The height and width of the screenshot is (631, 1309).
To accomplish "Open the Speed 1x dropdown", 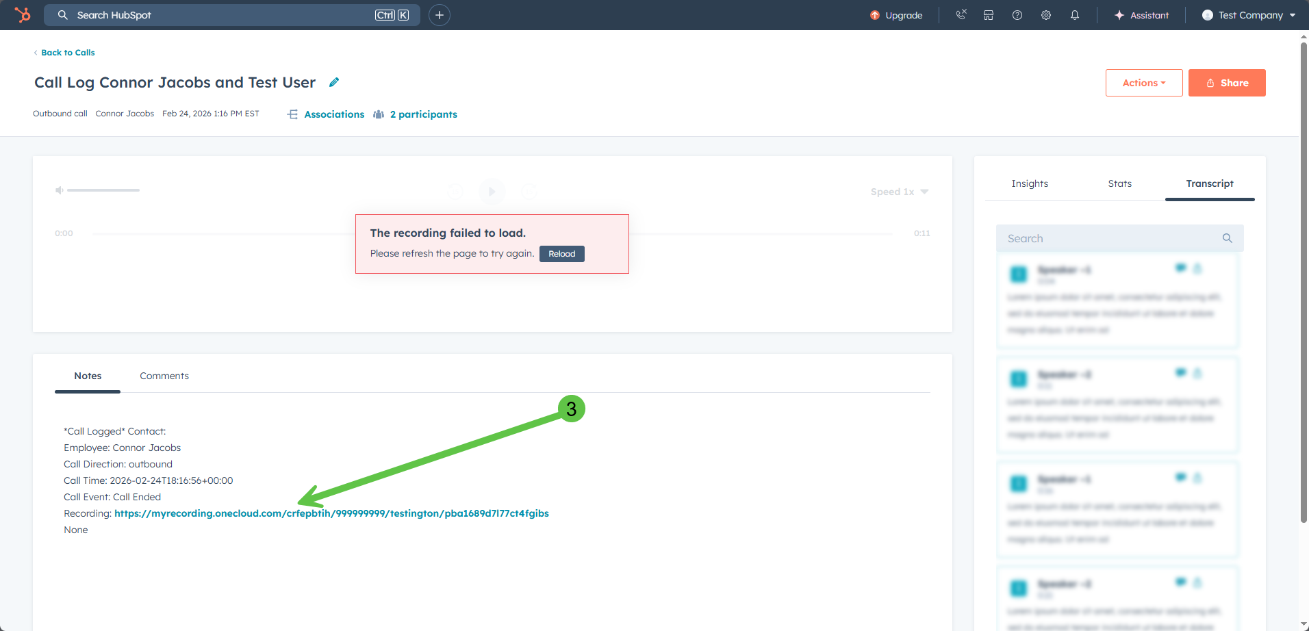I will tap(899, 192).
